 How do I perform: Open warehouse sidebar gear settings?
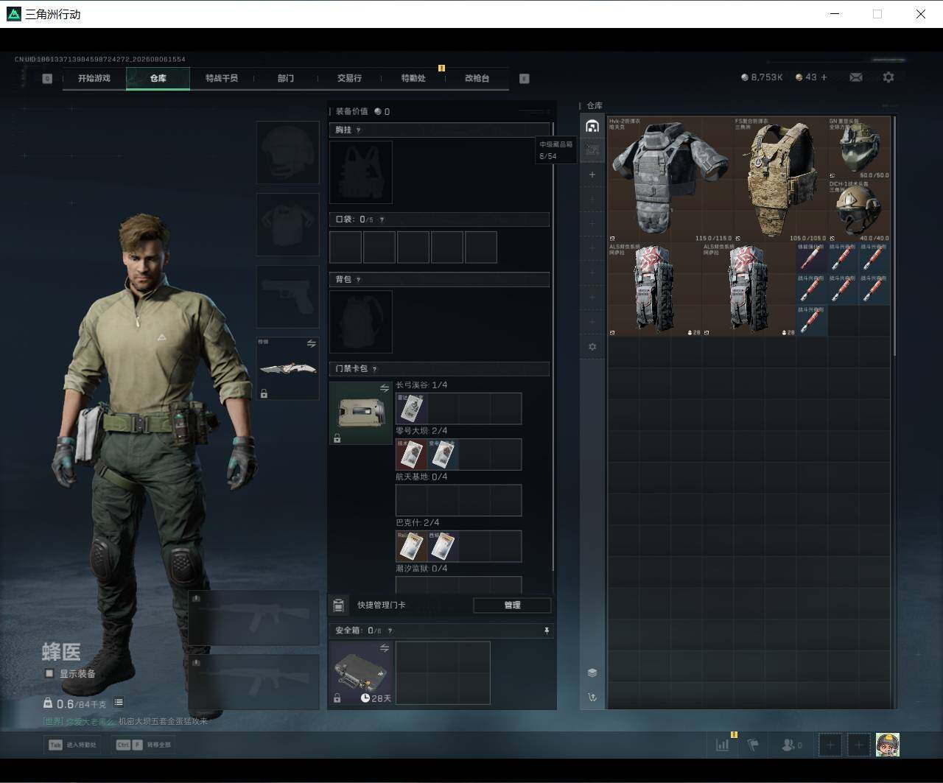coord(592,347)
